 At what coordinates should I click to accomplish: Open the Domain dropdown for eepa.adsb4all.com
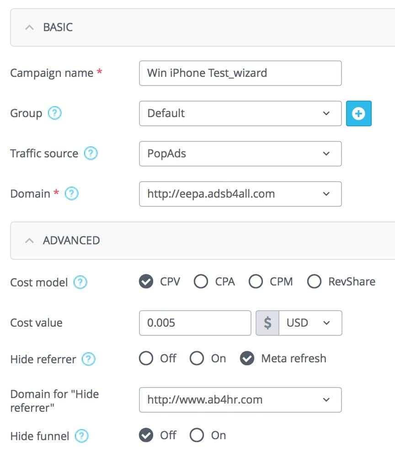[240, 194]
